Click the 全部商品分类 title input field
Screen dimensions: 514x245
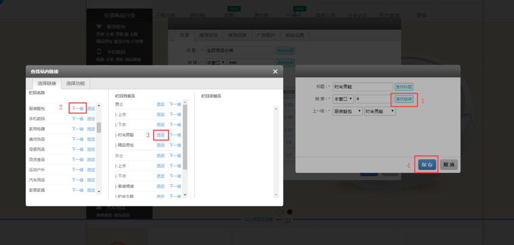[x=240, y=51]
